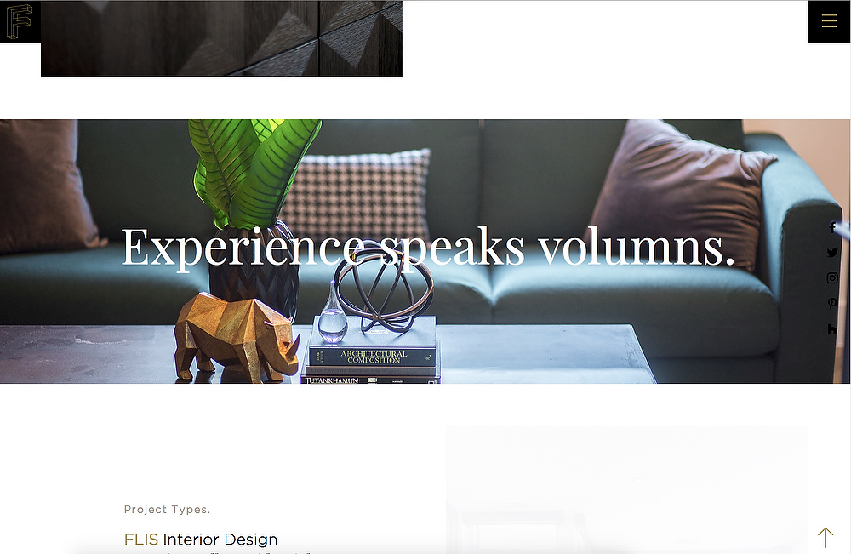
Task: Visit the Twitter profile icon
Action: 832,252
